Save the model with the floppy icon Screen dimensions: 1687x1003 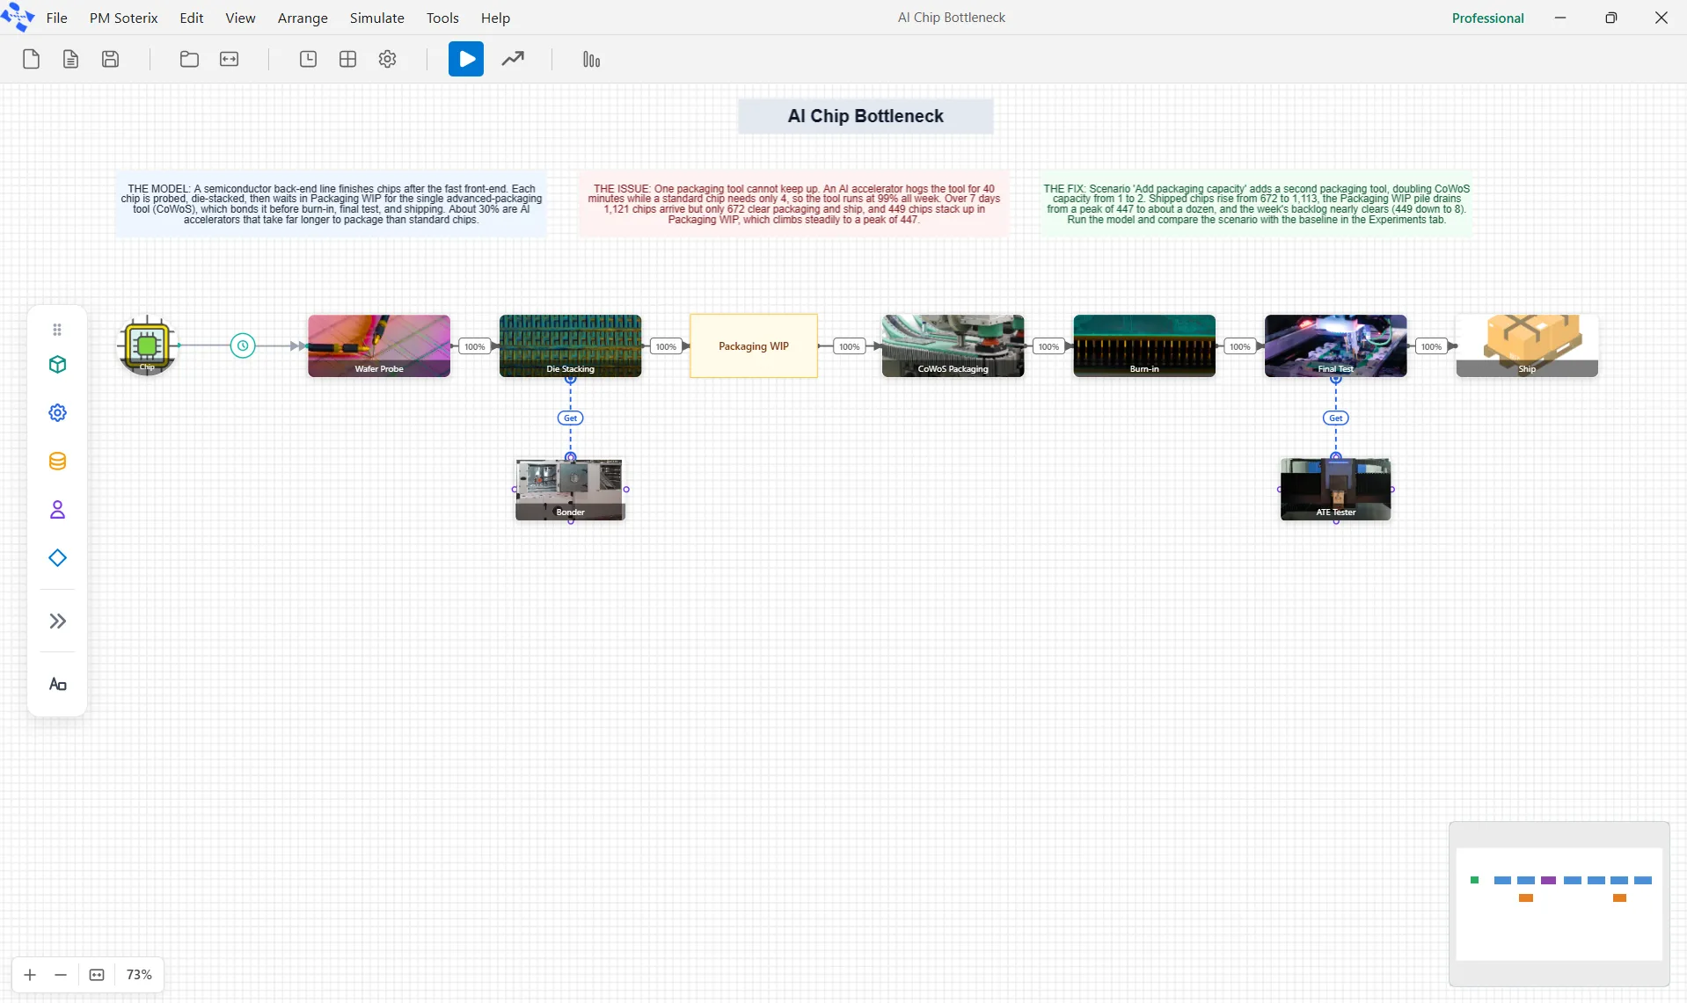point(110,59)
